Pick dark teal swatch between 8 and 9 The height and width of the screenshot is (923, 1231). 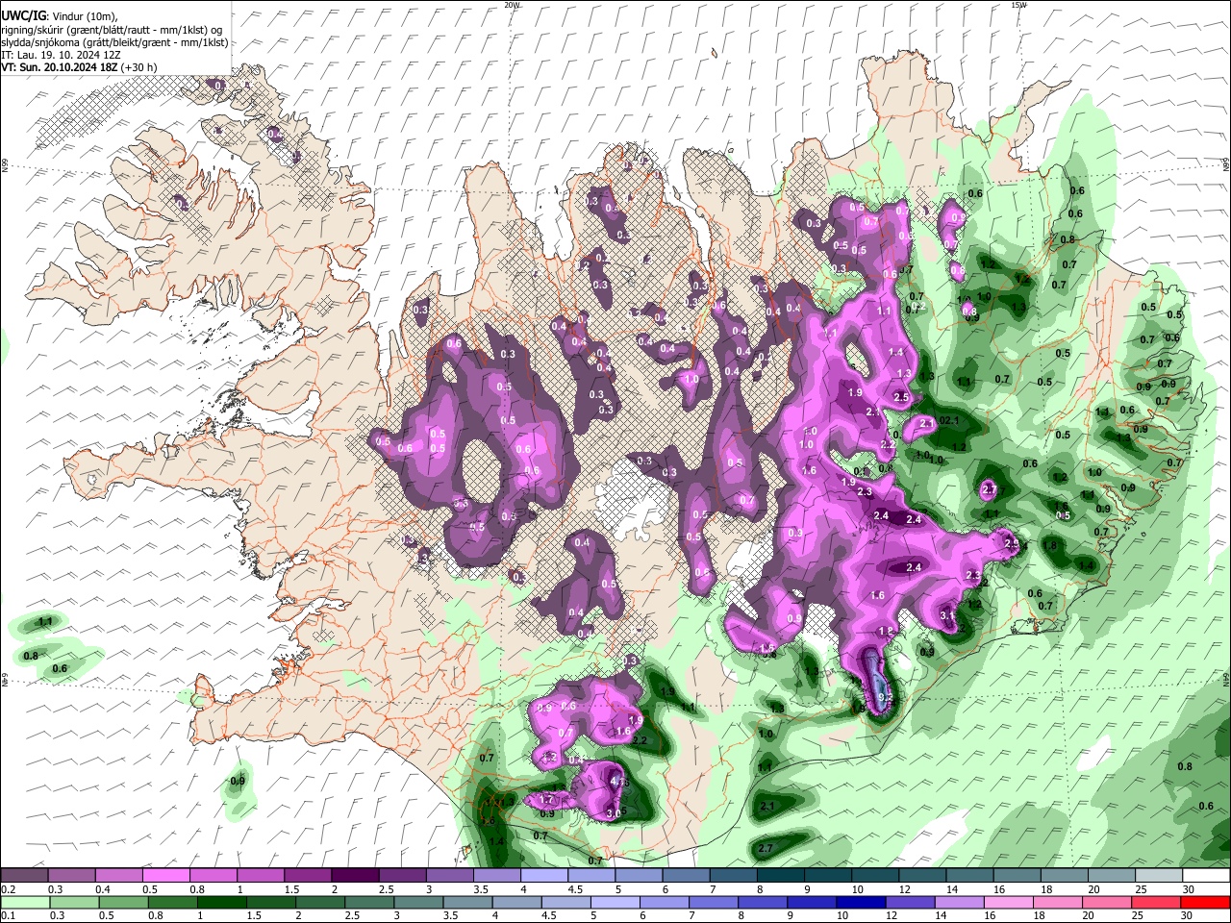point(781,876)
